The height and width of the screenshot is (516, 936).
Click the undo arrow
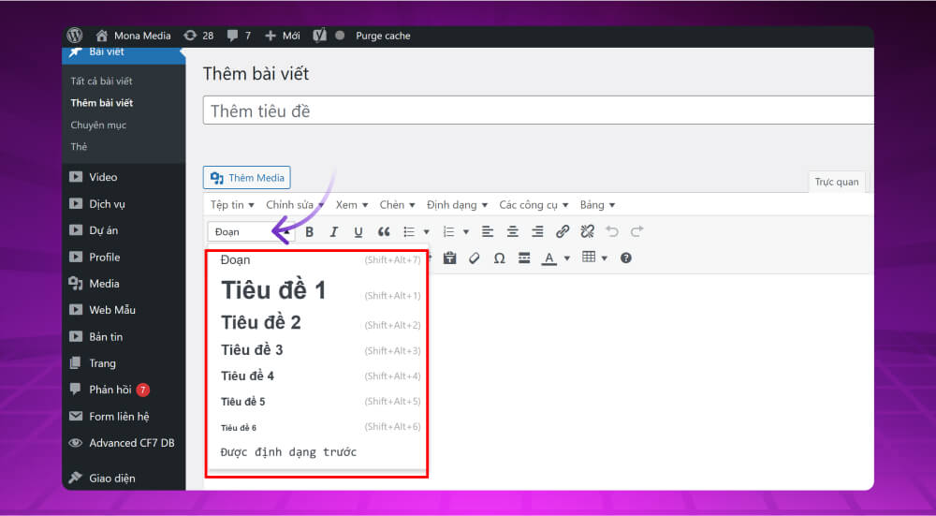pos(612,231)
